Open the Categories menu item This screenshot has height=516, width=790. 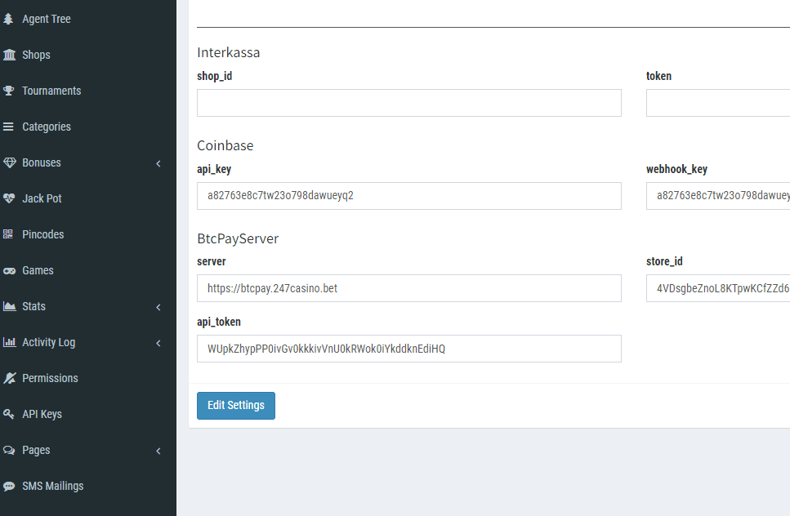tap(47, 127)
